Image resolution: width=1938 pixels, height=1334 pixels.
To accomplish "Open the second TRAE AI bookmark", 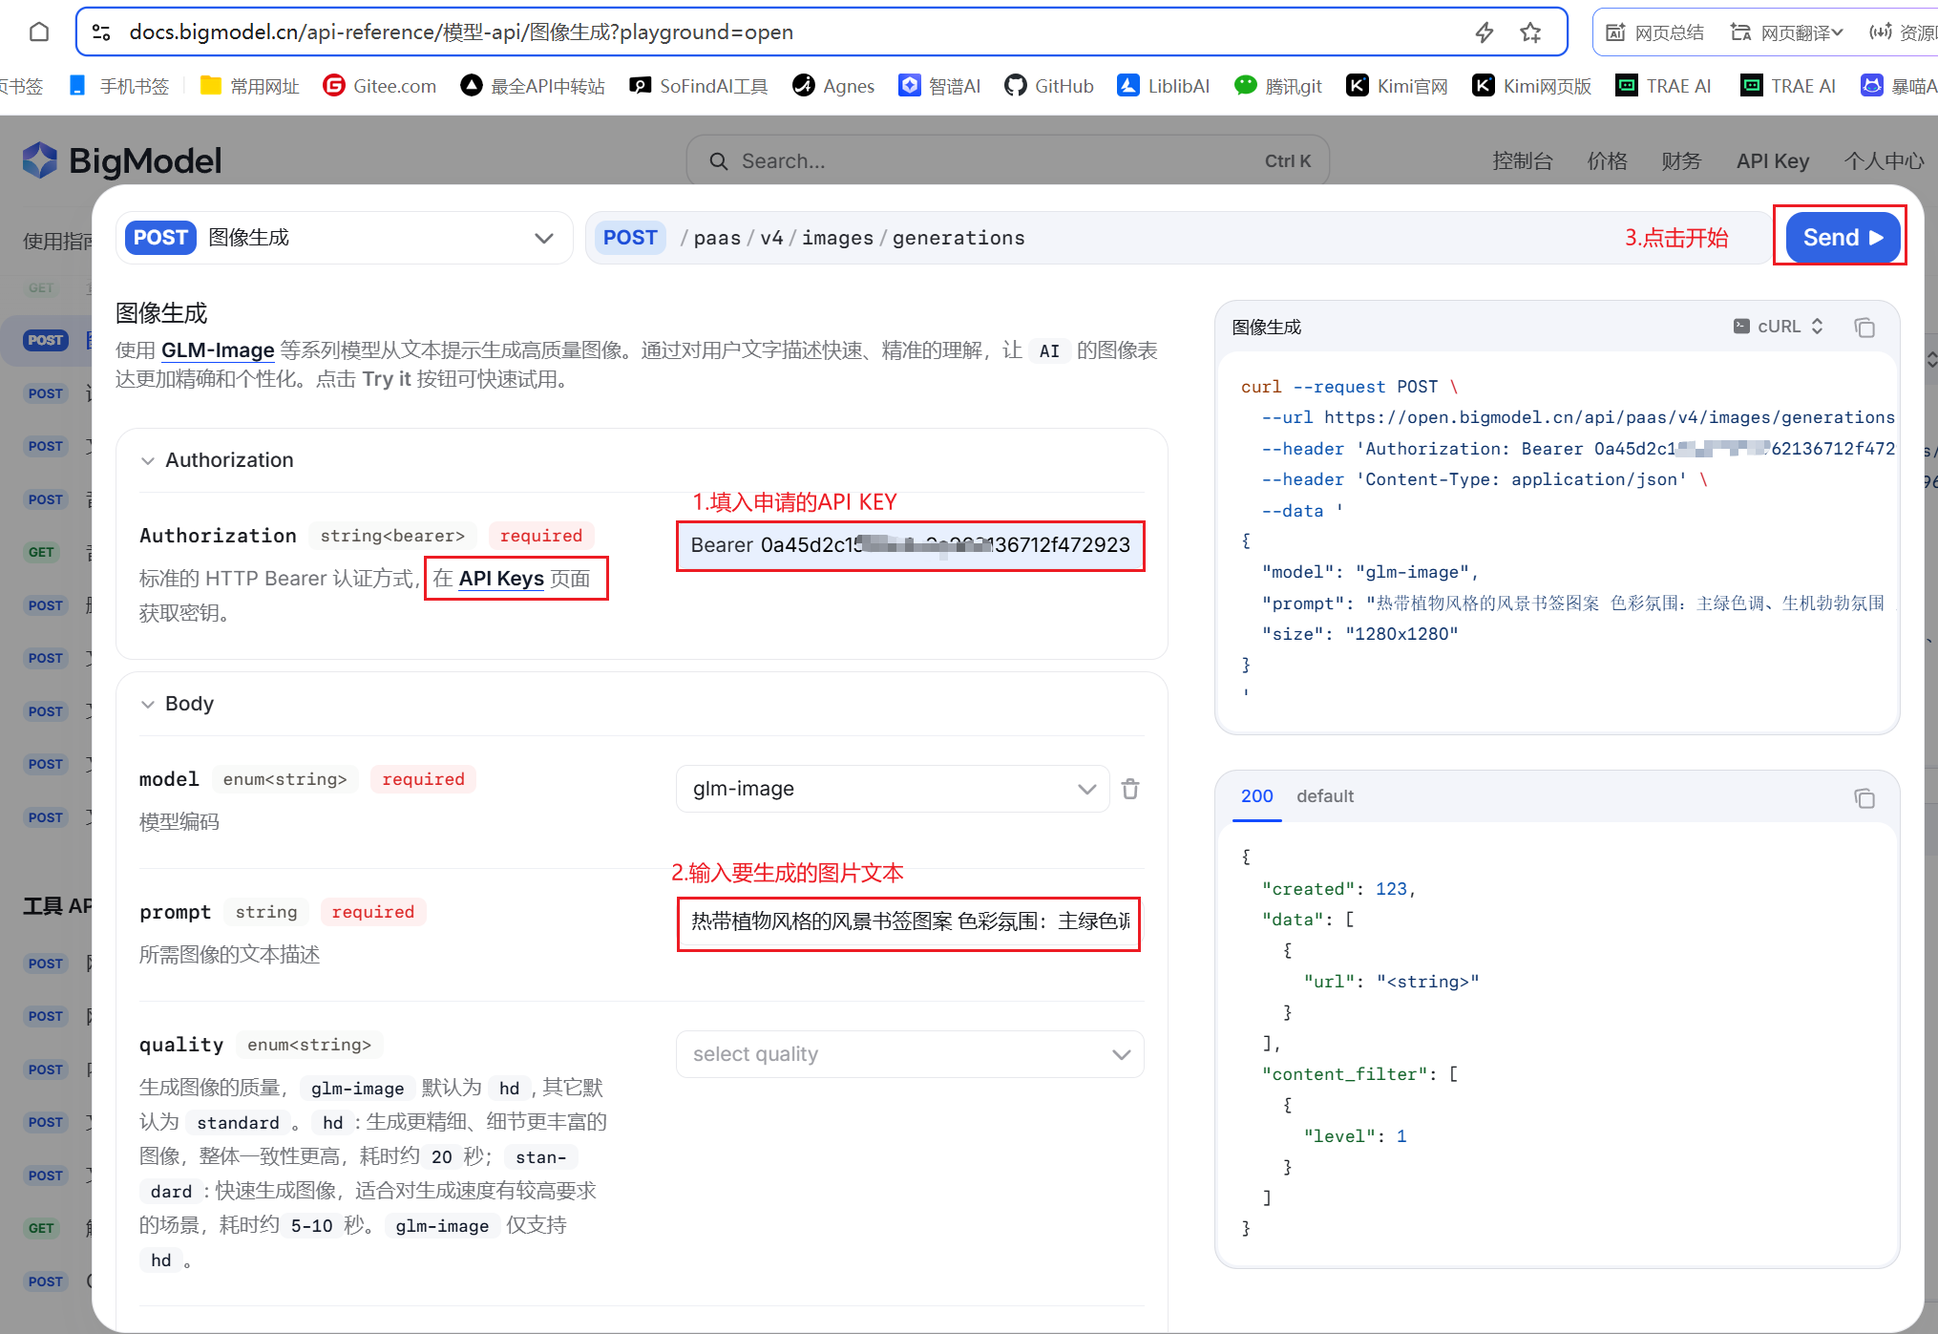I will pyautogui.click(x=1788, y=86).
